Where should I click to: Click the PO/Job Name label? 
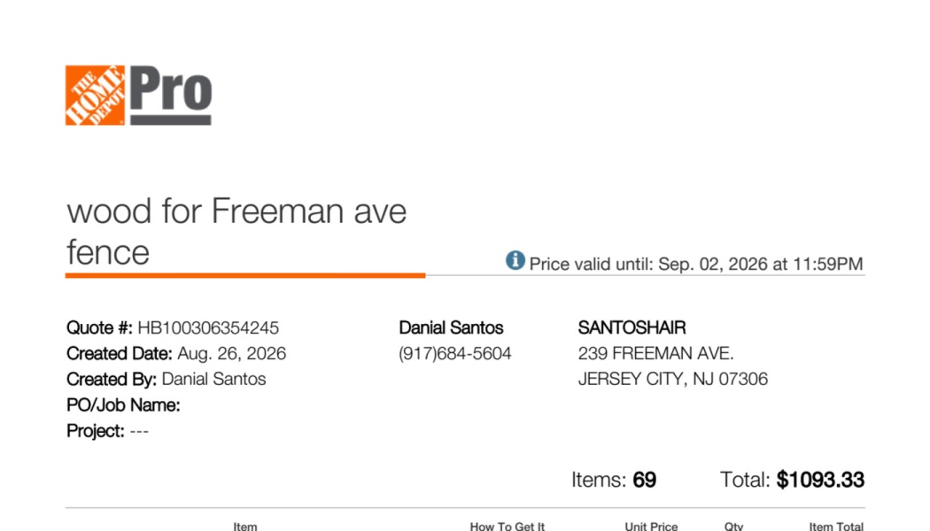pos(123,405)
